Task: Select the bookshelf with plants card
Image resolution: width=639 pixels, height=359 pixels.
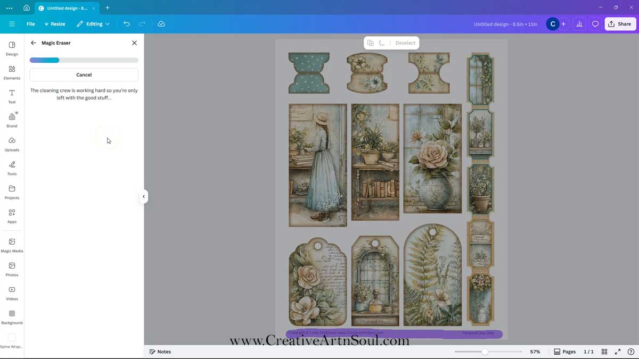Action: (x=375, y=162)
